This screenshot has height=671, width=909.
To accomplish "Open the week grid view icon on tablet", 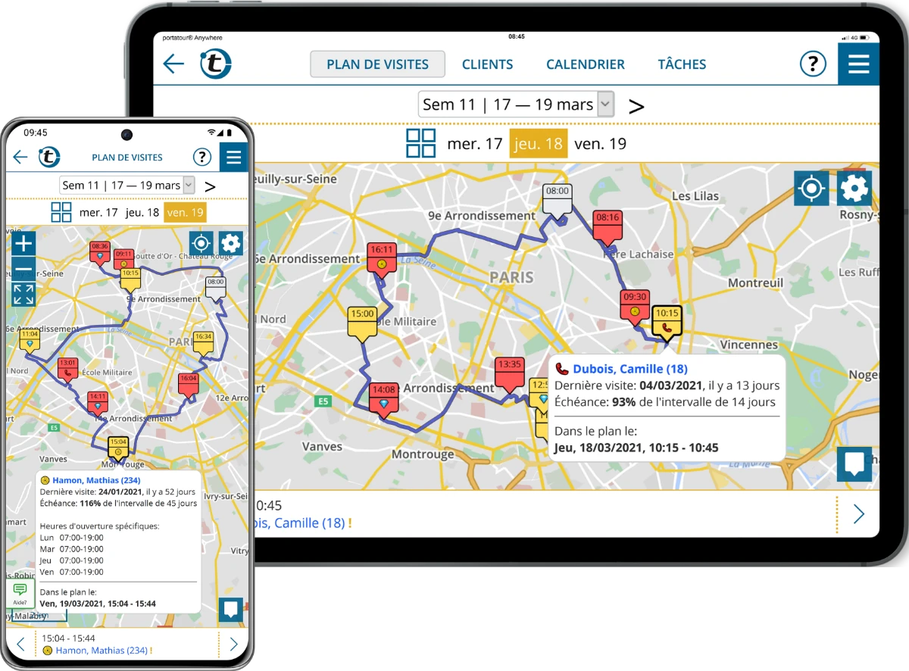I will pos(421,143).
